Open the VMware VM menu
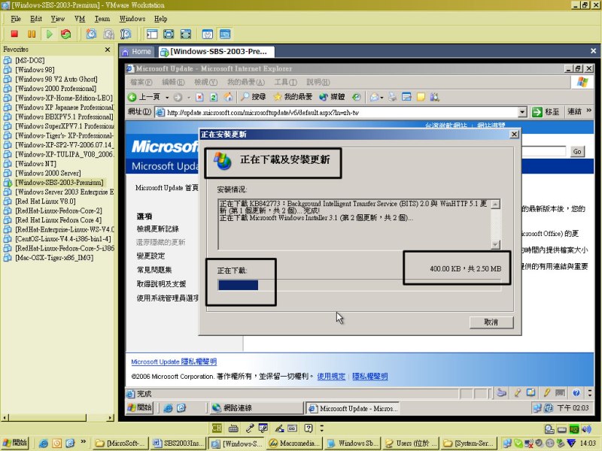This screenshot has width=602, height=451. [x=80, y=19]
